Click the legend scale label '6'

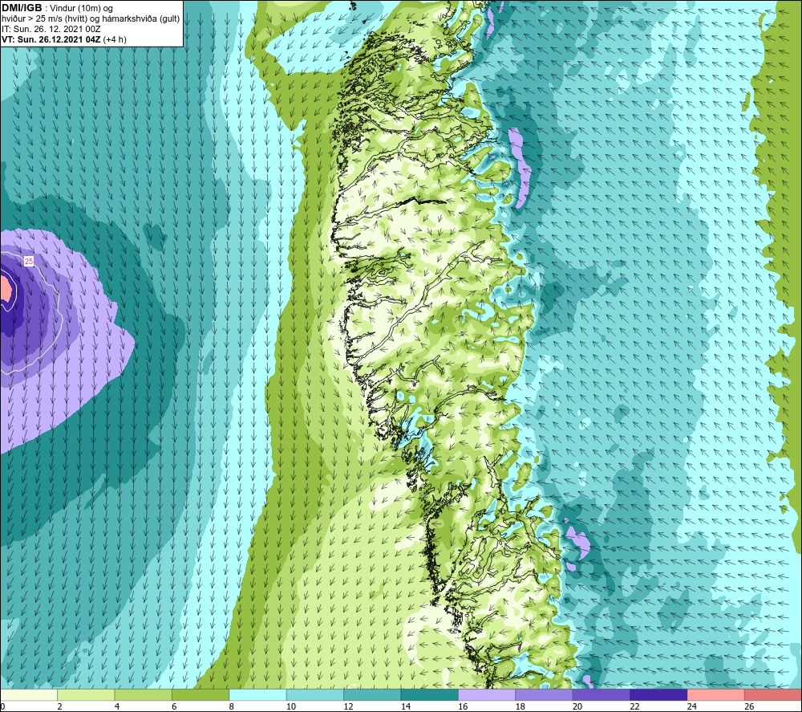coord(174,706)
